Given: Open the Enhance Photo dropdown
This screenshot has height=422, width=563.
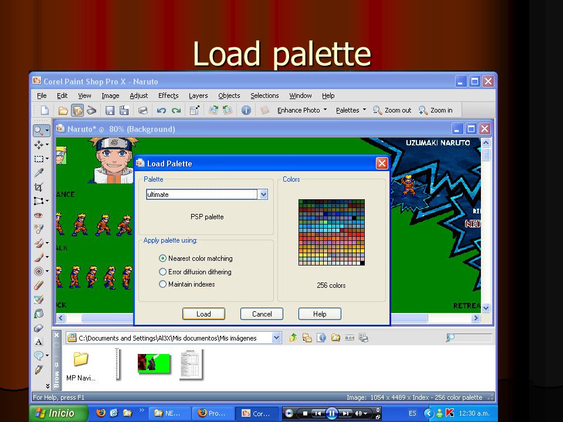Looking at the screenshot, I should (325, 110).
